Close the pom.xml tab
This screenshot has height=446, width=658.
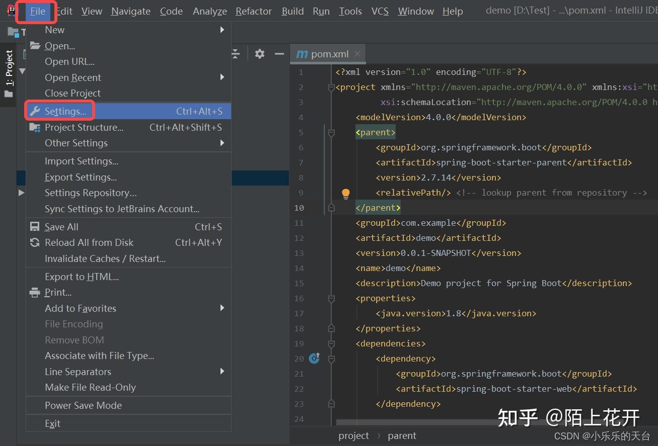[357, 54]
